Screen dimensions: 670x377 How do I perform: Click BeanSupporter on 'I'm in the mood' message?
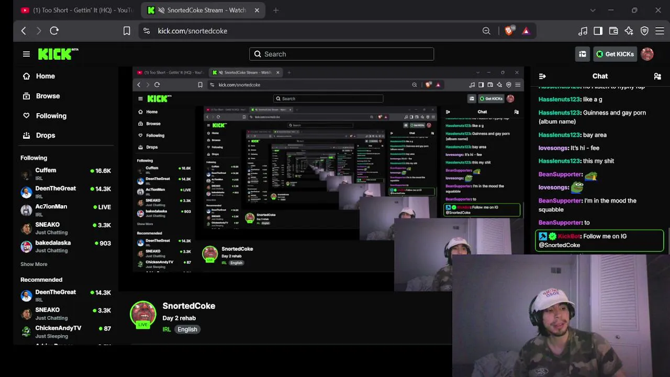click(x=560, y=201)
